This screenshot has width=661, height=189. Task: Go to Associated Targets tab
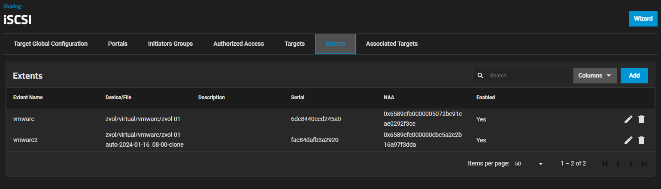coord(391,44)
